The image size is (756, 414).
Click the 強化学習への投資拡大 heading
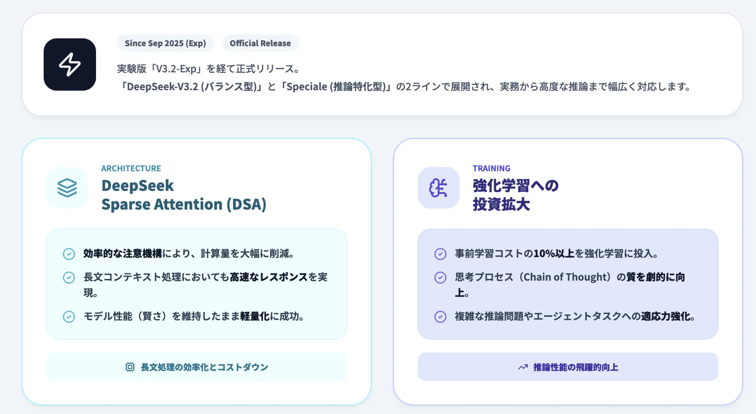(515, 195)
